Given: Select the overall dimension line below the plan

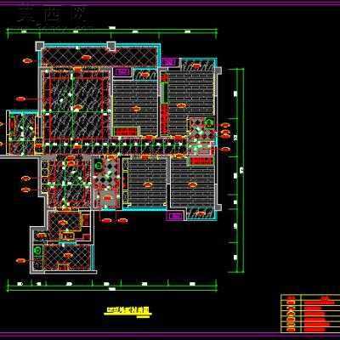Looking at the screenshot, I should coord(112,290).
